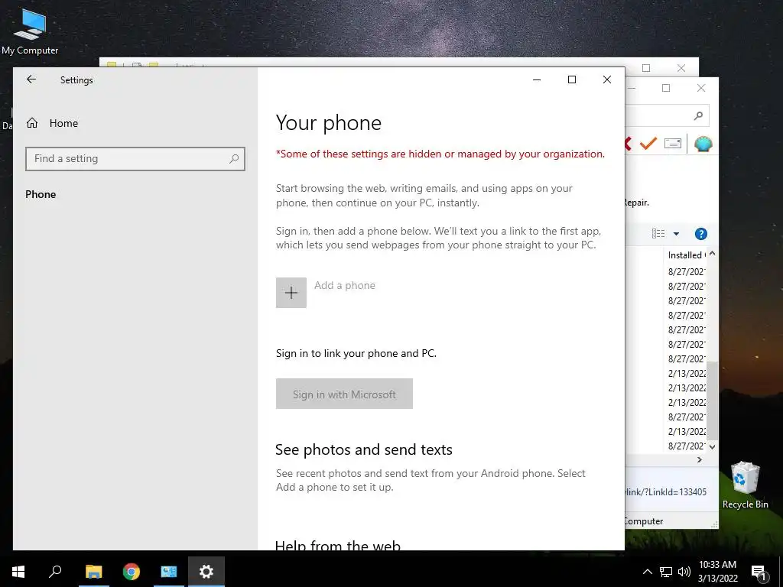Switch to the Control Panel taskbar icon
783x587 pixels.
pyautogui.click(x=169, y=572)
